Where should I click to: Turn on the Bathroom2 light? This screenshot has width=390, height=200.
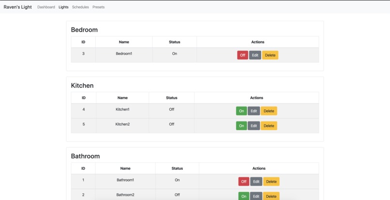(x=244, y=196)
